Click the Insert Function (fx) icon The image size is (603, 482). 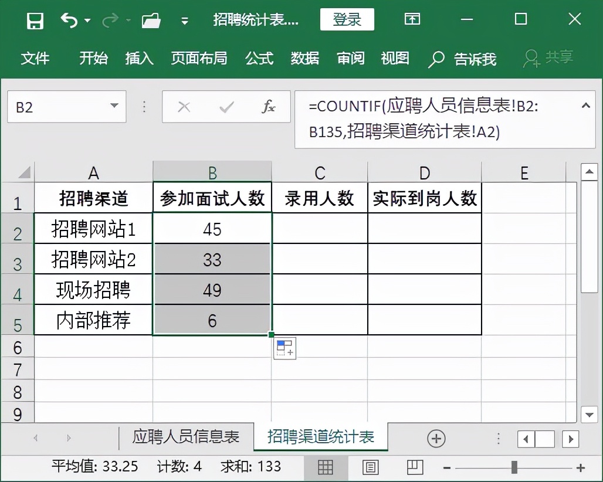pyautogui.click(x=269, y=107)
